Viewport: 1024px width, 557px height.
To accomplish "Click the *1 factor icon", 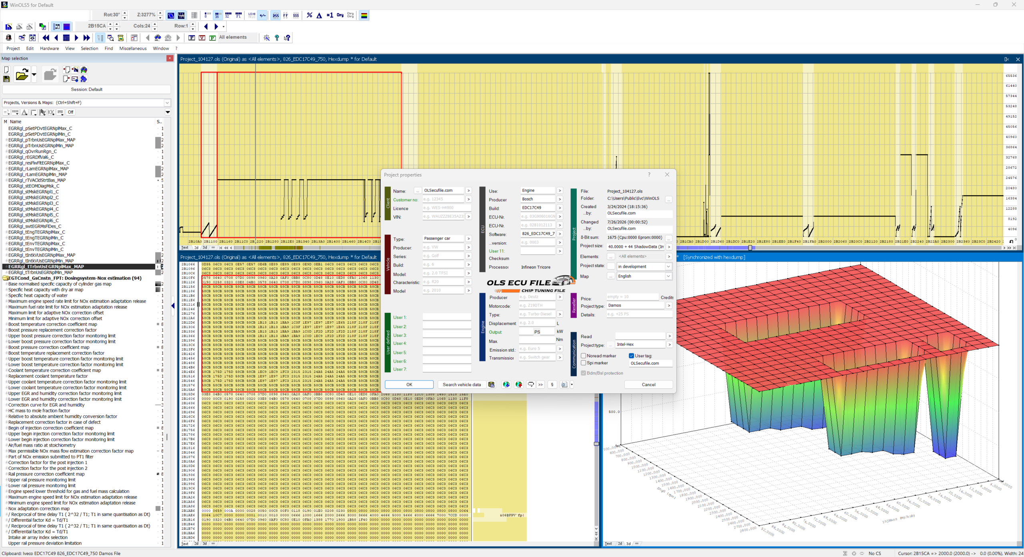I will click(330, 15).
